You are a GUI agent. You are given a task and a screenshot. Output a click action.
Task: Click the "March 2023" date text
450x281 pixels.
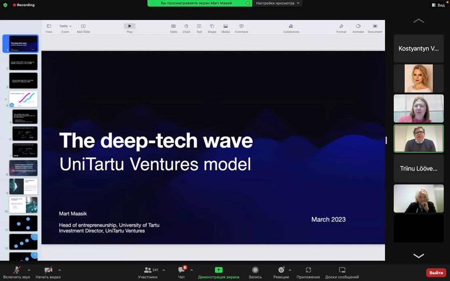[x=328, y=219]
